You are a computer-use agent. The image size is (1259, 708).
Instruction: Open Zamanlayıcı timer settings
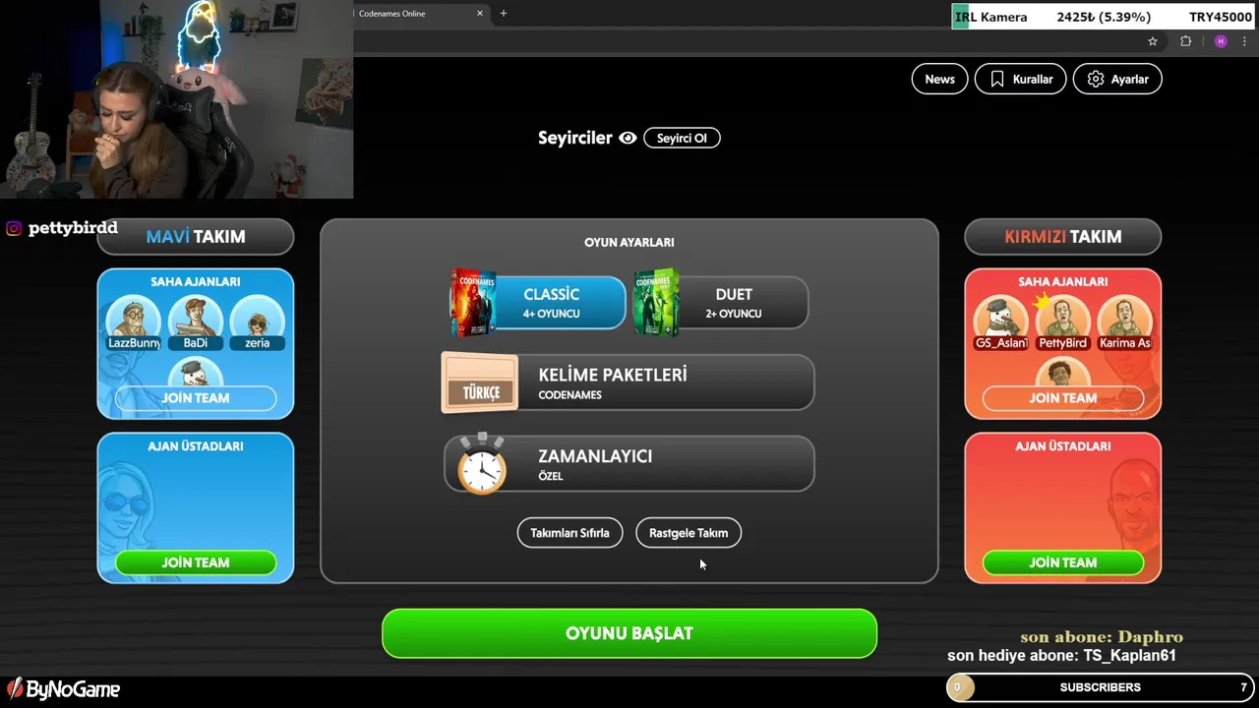(629, 464)
